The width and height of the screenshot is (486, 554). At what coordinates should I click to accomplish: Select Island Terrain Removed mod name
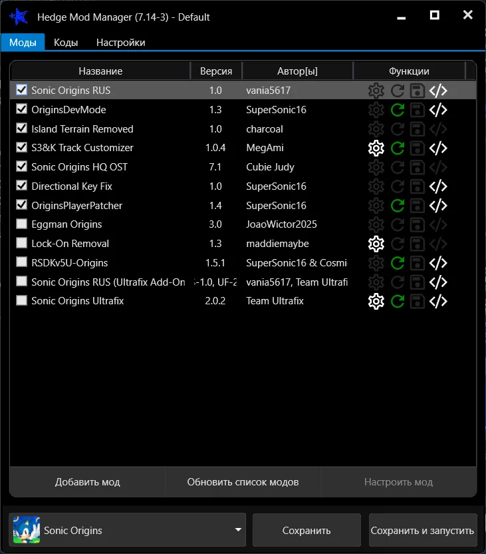82,129
